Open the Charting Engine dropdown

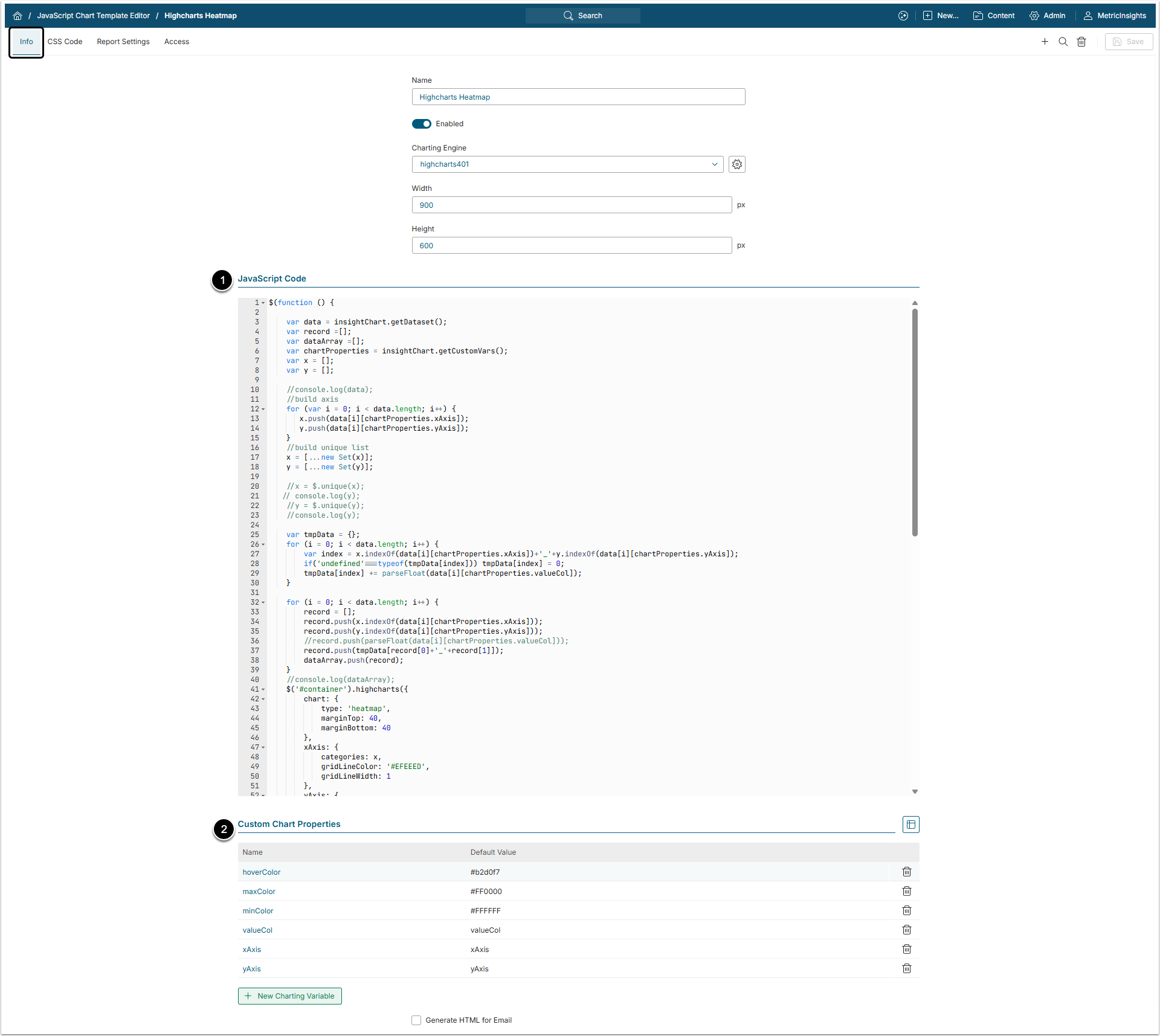[x=567, y=164]
